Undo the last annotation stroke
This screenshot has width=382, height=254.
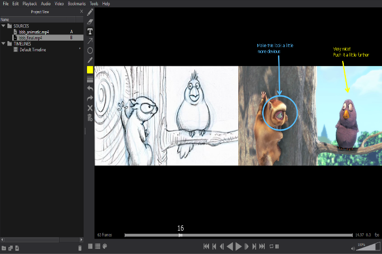tap(90, 89)
